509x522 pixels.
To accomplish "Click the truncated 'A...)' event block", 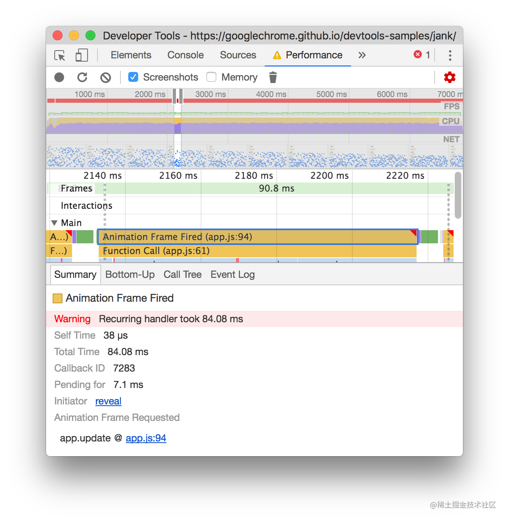I will 59,237.
